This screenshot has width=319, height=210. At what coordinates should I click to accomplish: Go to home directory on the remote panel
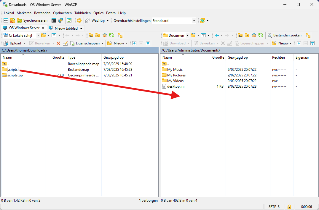click(x=254, y=36)
